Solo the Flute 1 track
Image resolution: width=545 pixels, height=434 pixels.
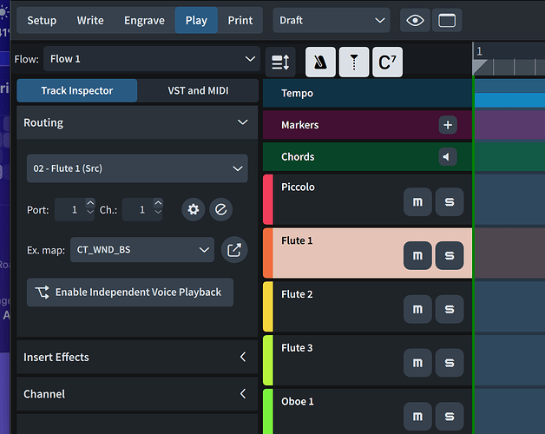click(x=450, y=255)
